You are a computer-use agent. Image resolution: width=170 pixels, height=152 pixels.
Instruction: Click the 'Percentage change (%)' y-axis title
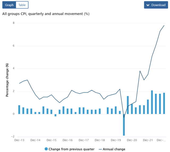[7, 80]
